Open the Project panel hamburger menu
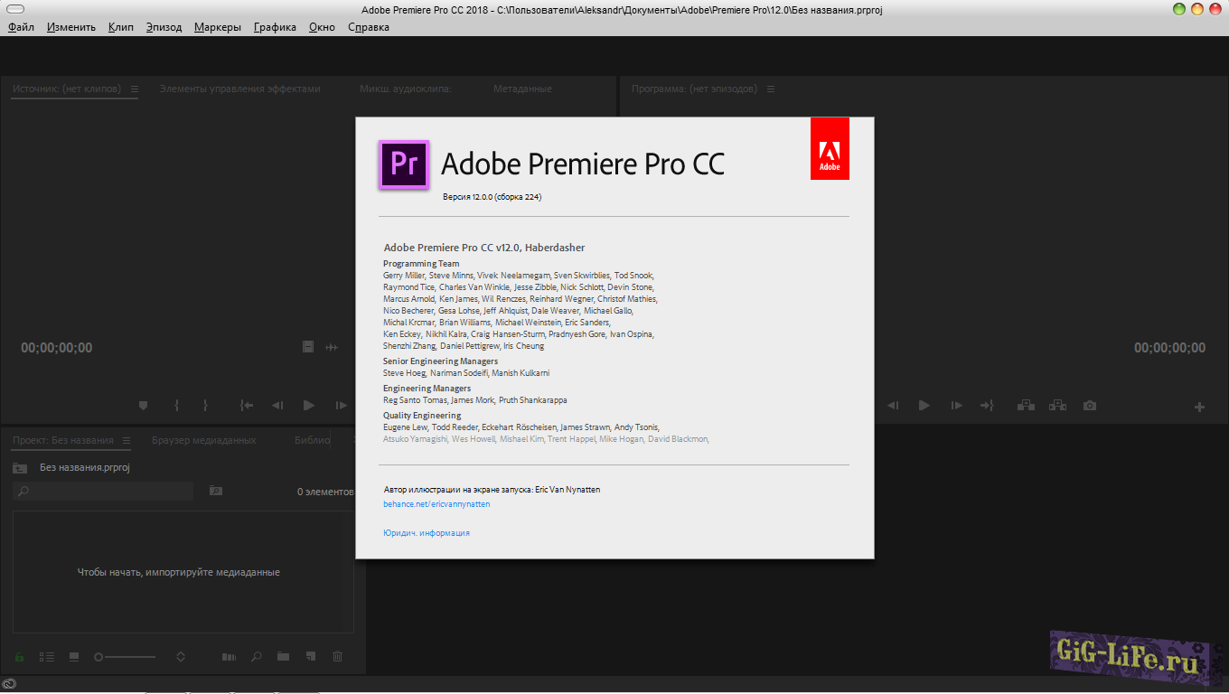The image size is (1229, 694). tap(127, 440)
